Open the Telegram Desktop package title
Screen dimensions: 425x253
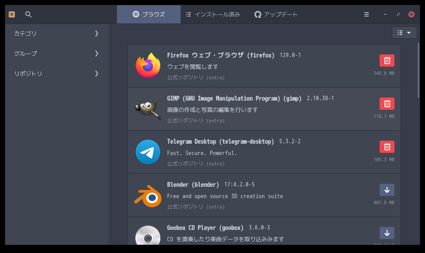coord(220,142)
